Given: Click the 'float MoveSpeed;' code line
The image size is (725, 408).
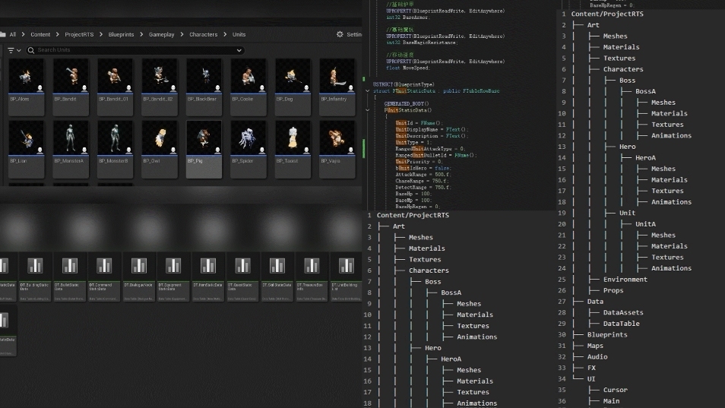Looking at the screenshot, I should (x=408, y=68).
